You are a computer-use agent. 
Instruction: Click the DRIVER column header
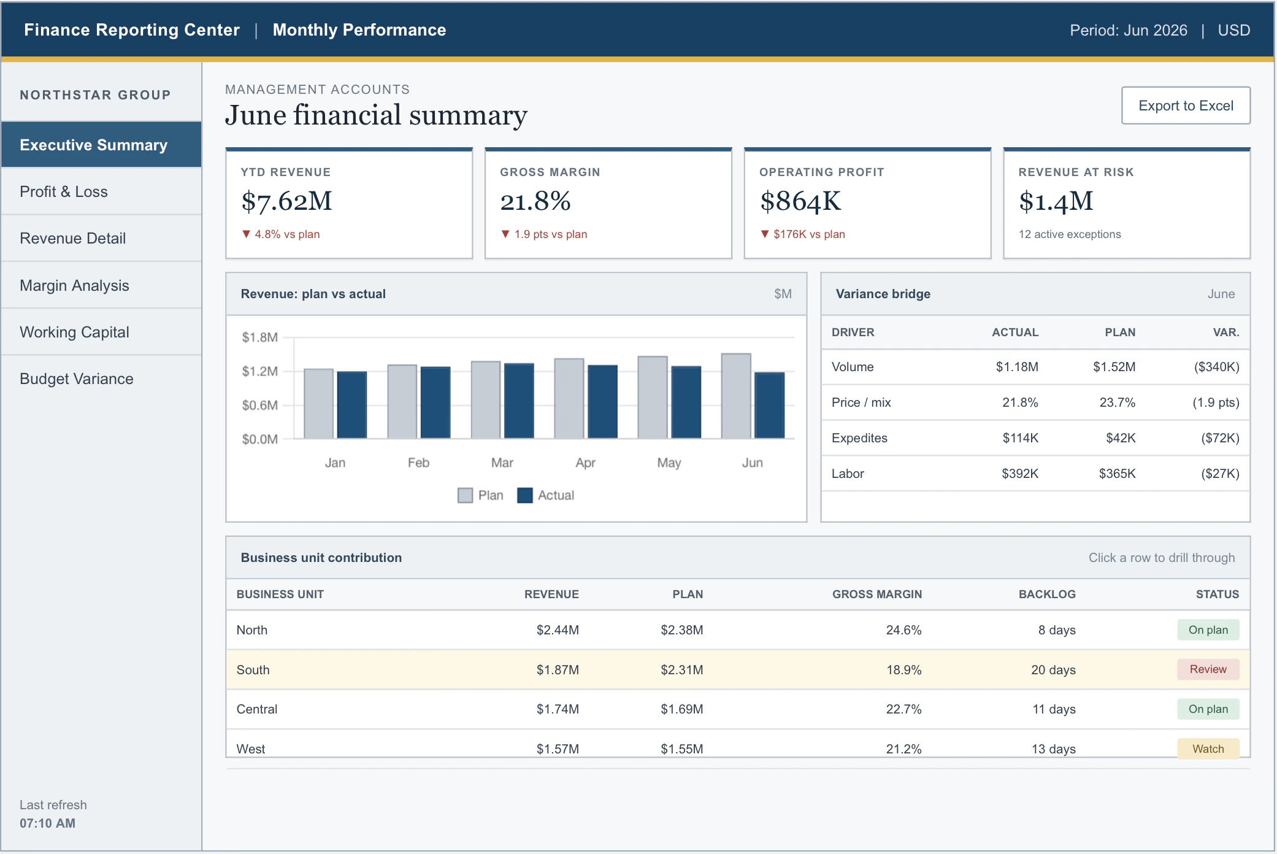853,333
